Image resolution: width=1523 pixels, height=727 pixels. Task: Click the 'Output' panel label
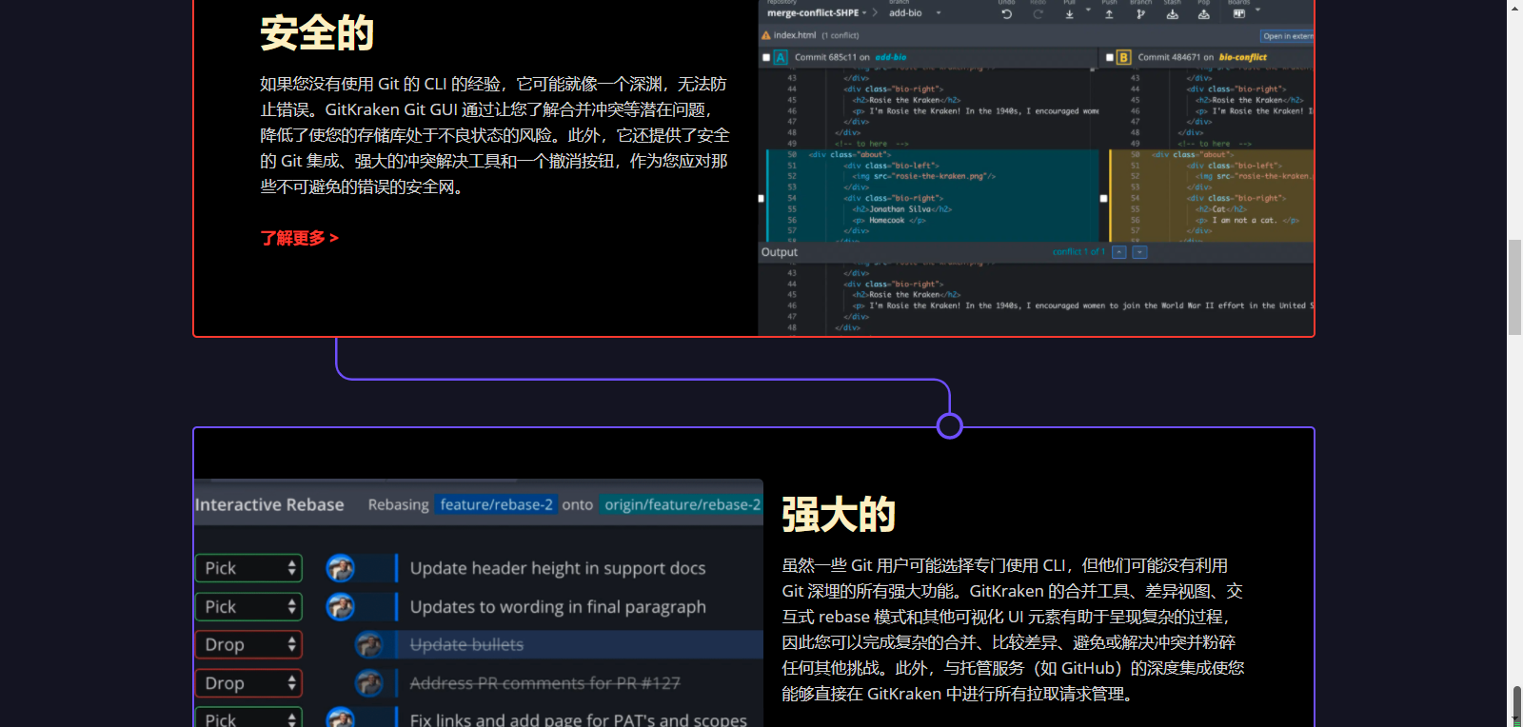[x=779, y=252]
